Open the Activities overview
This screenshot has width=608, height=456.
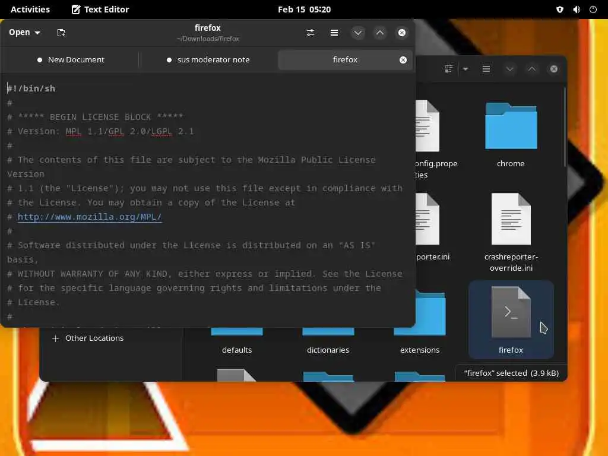pyautogui.click(x=30, y=9)
